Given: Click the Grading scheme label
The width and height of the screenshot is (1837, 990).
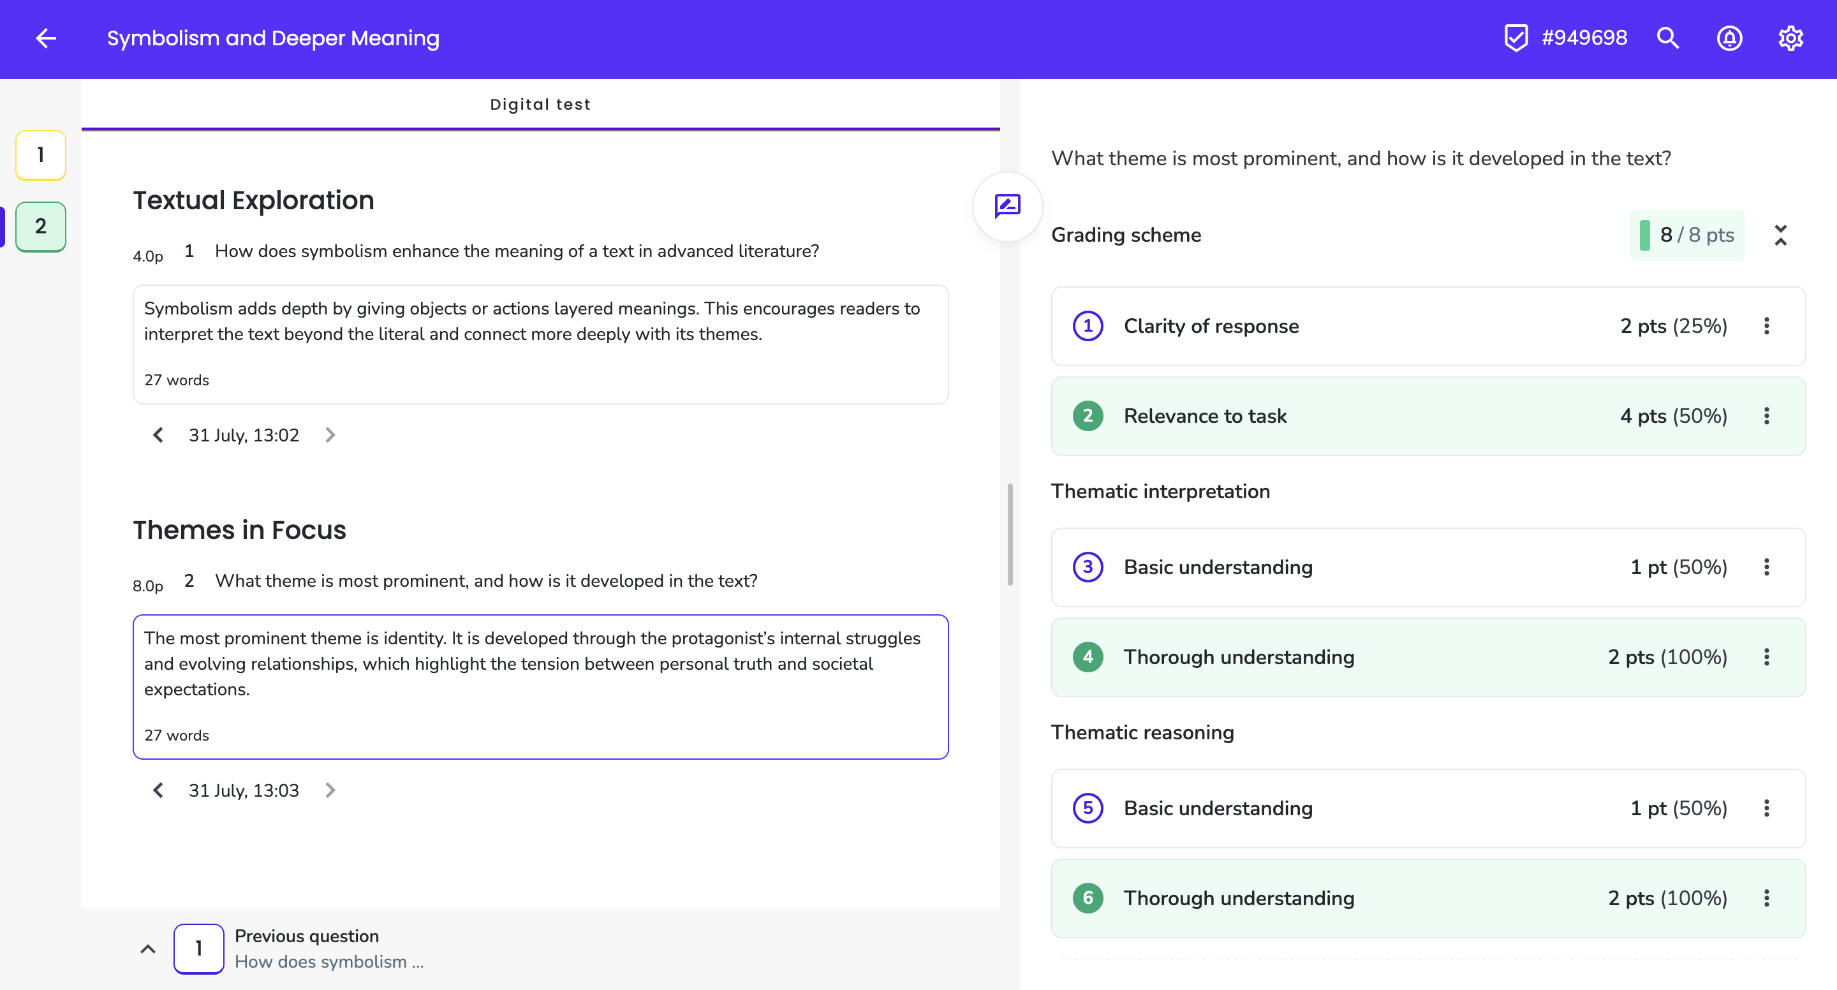Looking at the screenshot, I should [1126, 235].
